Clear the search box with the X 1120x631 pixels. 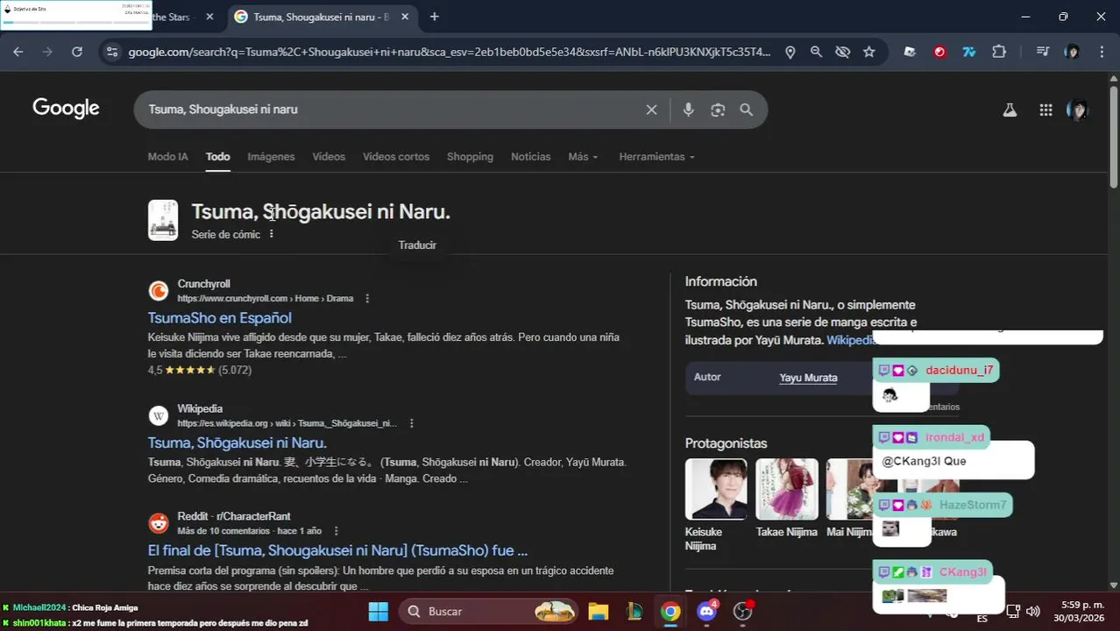coord(651,110)
